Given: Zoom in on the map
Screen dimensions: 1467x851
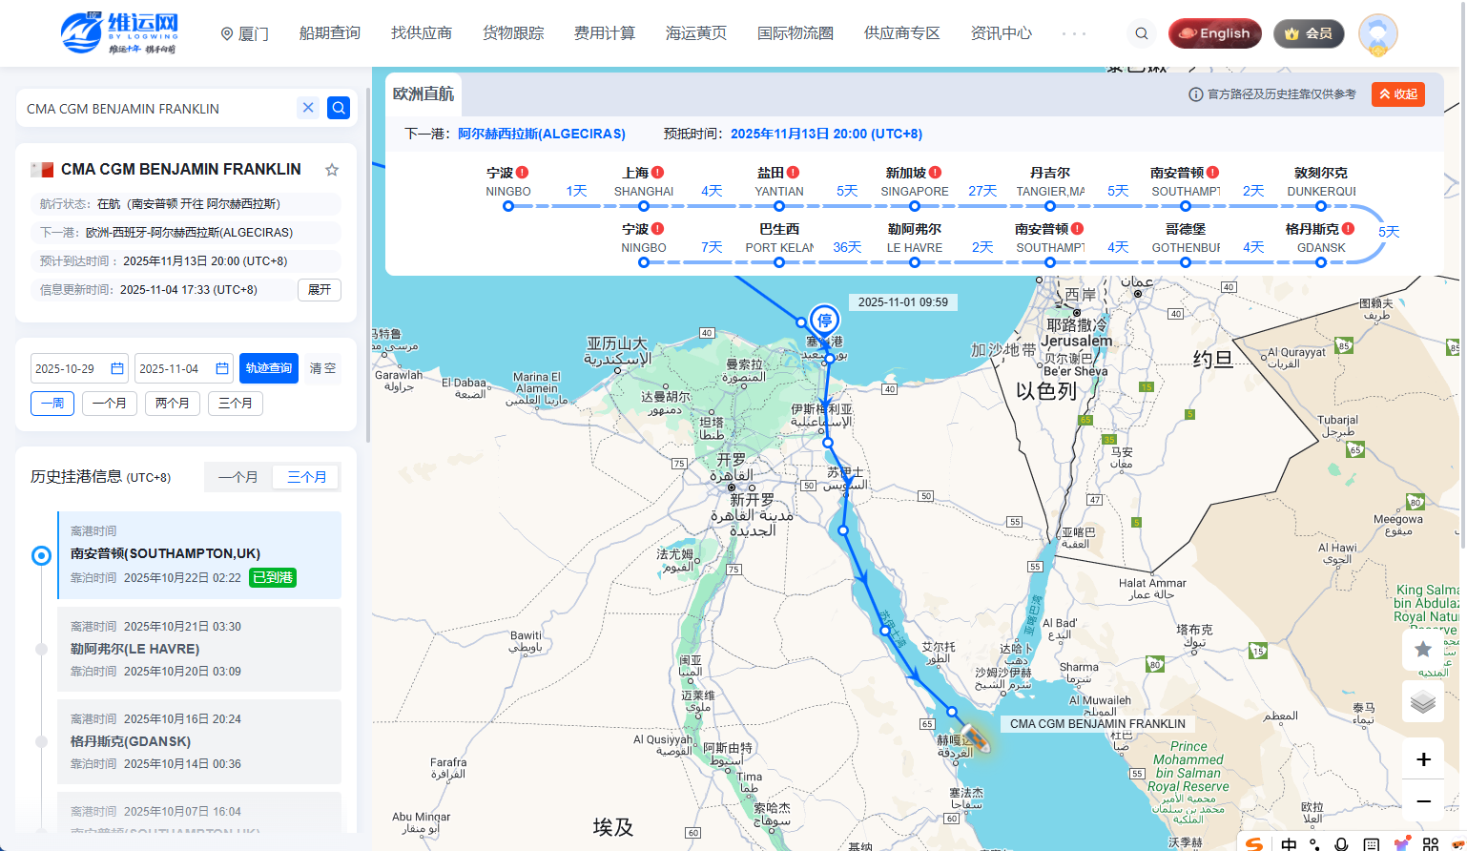Looking at the screenshot, I should point(1422,759).
